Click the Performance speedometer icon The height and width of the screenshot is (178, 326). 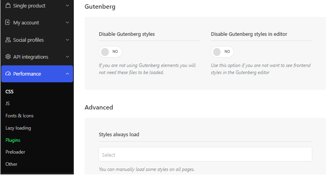[8, 74]
